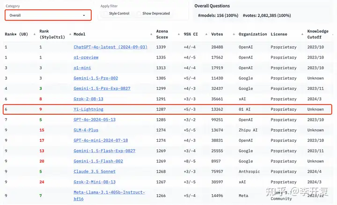Sort by Rank (UB) column arrow

tap(34, 34)
